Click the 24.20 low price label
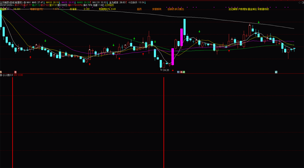Viewport: 304px width, 168px height. point(166,70)
